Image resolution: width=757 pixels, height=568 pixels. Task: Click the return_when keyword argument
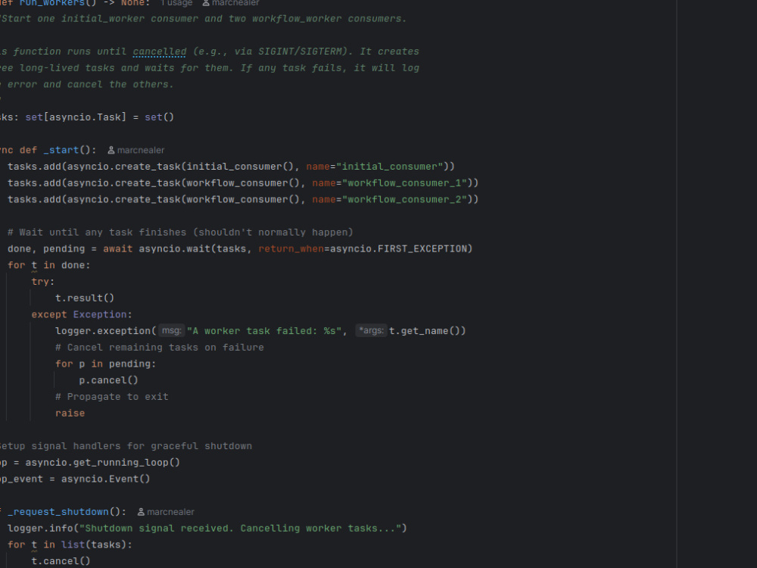291,248
